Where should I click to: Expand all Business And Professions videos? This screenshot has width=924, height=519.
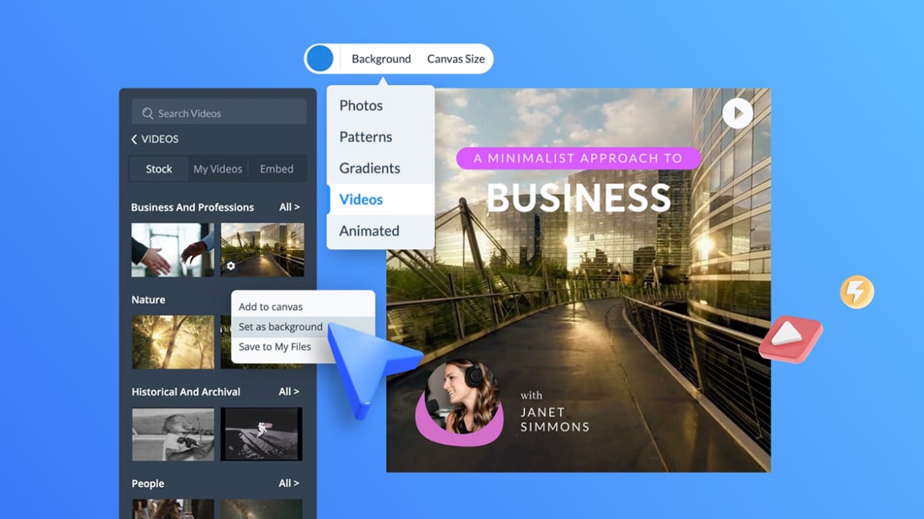tap(289, 207)
